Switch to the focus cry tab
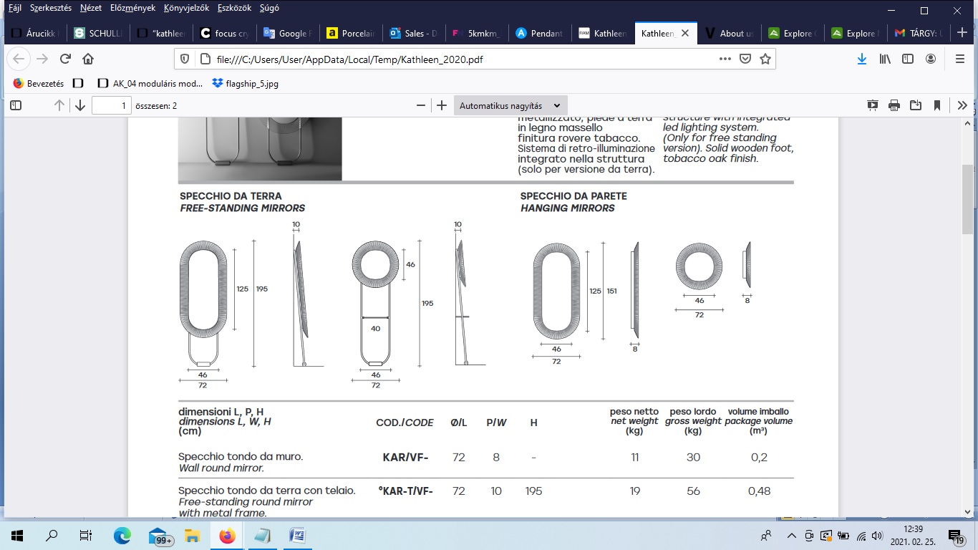 [224, 33]
